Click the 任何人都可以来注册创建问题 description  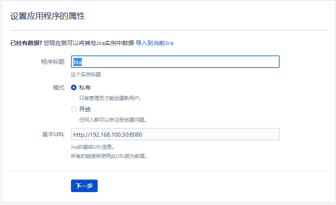coord(113,120)
